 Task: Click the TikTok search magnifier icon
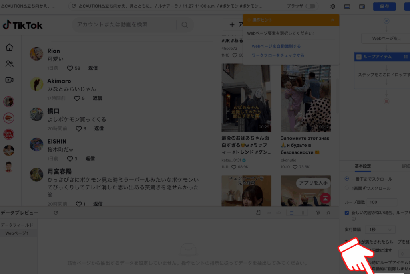tap(185, 25)
